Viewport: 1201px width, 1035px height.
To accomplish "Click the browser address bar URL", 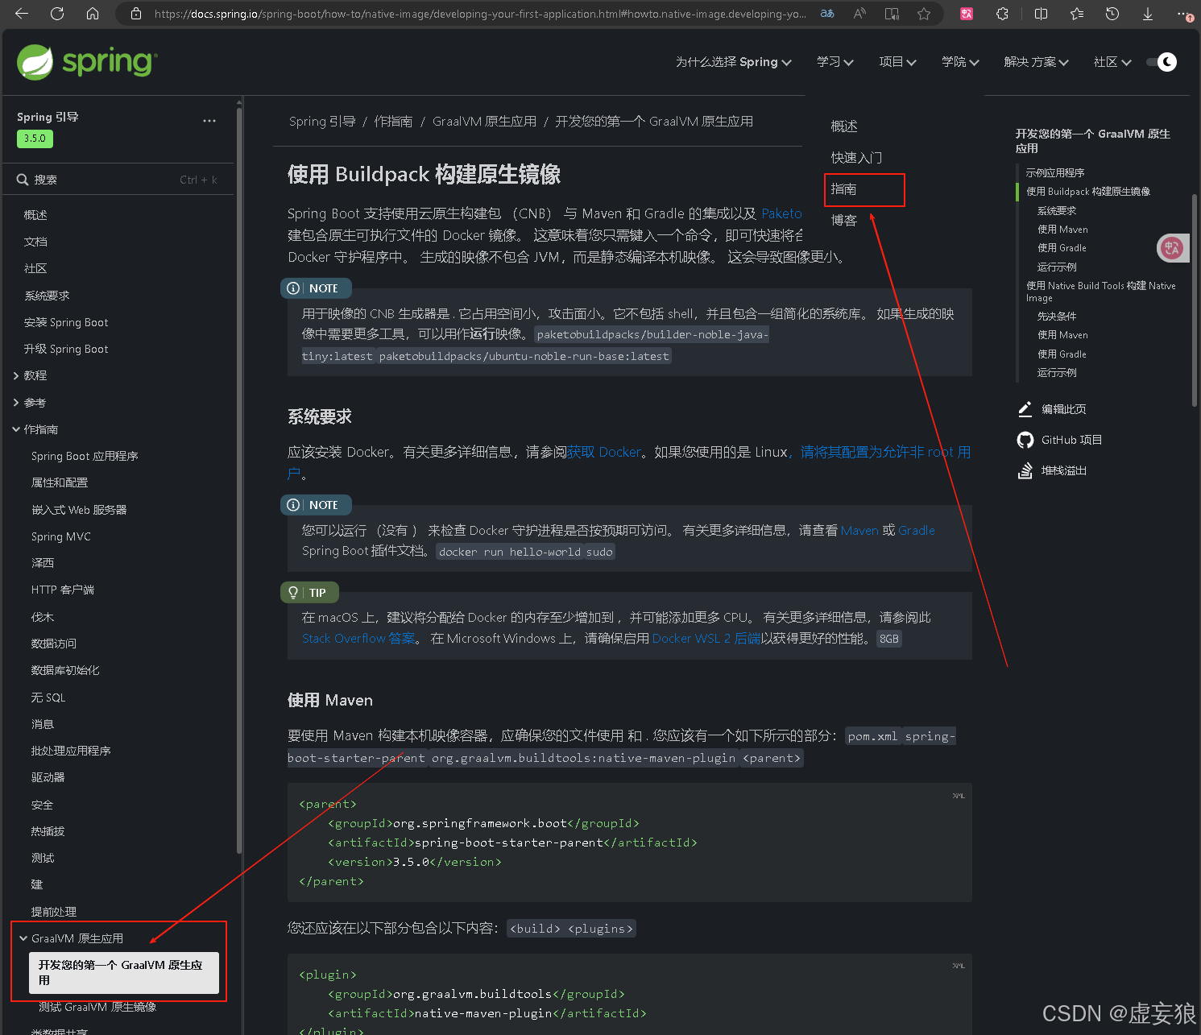I will 479,14.
